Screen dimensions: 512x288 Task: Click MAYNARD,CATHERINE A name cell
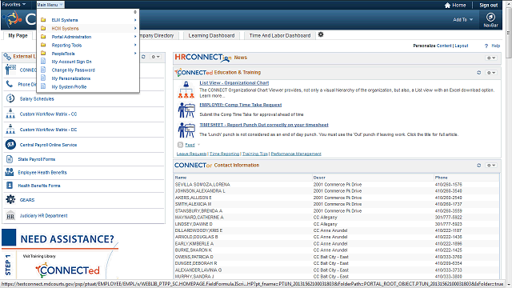(x=199, y=217)
